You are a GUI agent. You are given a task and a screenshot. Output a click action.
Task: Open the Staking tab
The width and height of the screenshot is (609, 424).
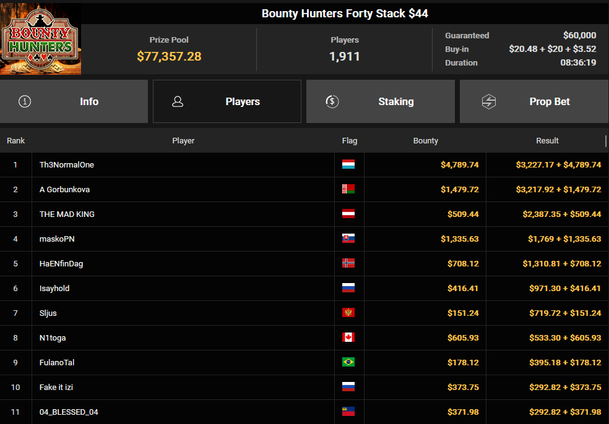click(x=381, y=101)
